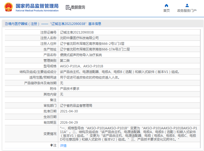The height and width of the screenshot is (151, 204).
Task: Click the 首页 home icon
Action: [166, 5]
